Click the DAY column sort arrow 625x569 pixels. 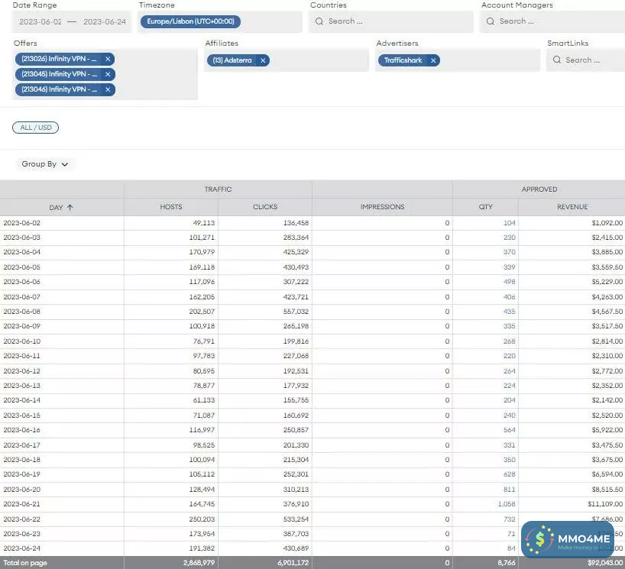pyautogui.click(x=70, y=207)
